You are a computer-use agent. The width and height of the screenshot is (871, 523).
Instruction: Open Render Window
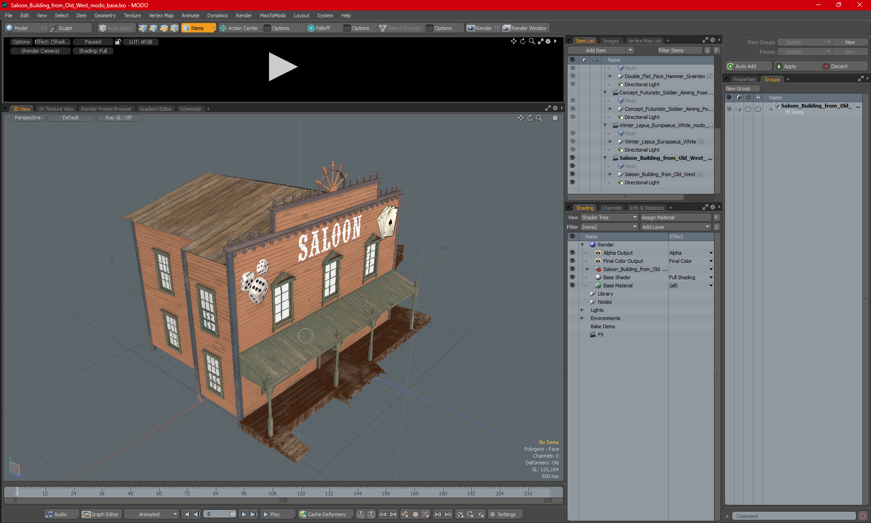point(525,28)
